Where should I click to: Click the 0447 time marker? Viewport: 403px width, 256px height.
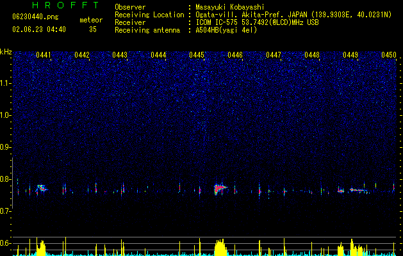(x=274, y=54)
